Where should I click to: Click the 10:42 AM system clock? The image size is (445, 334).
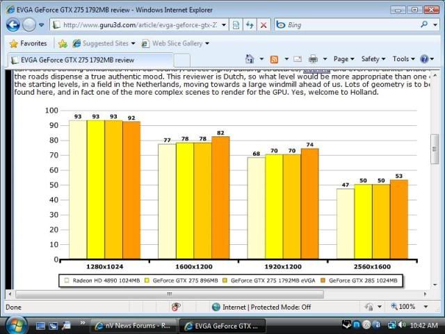pos(424,325)
